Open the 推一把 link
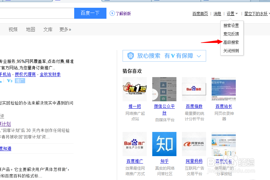This screenshot has width=270, height=180. point(135,106)
